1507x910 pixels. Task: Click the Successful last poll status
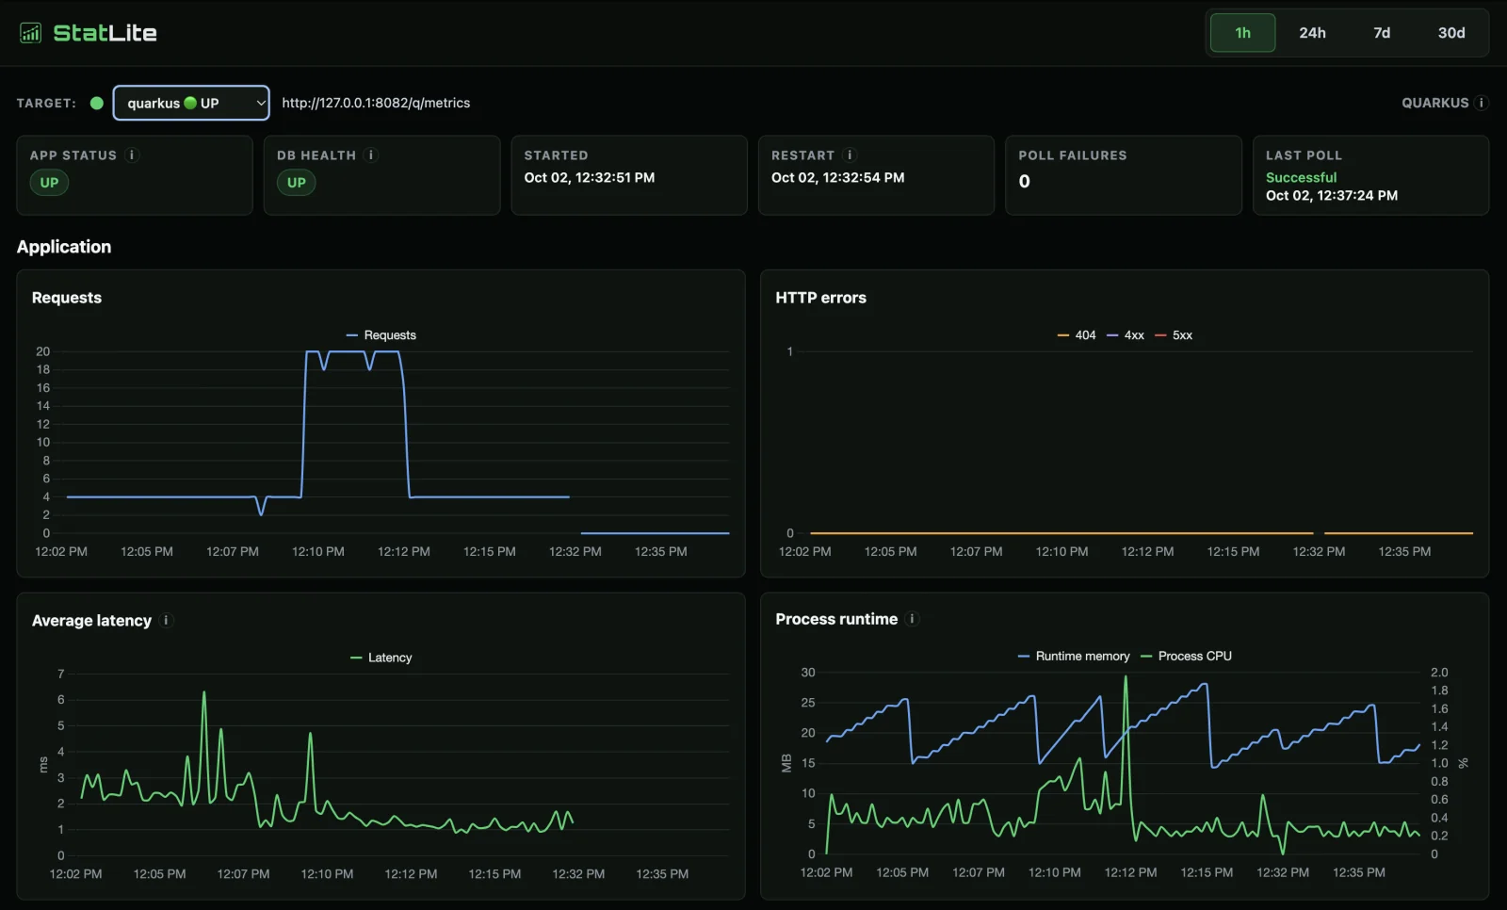click(1301, 177)
